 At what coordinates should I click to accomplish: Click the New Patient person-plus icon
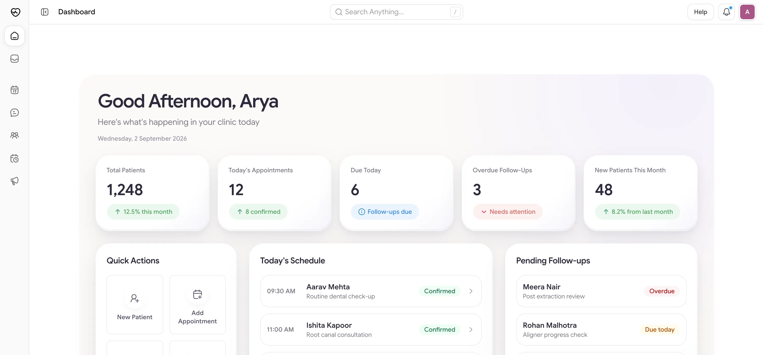135,298
